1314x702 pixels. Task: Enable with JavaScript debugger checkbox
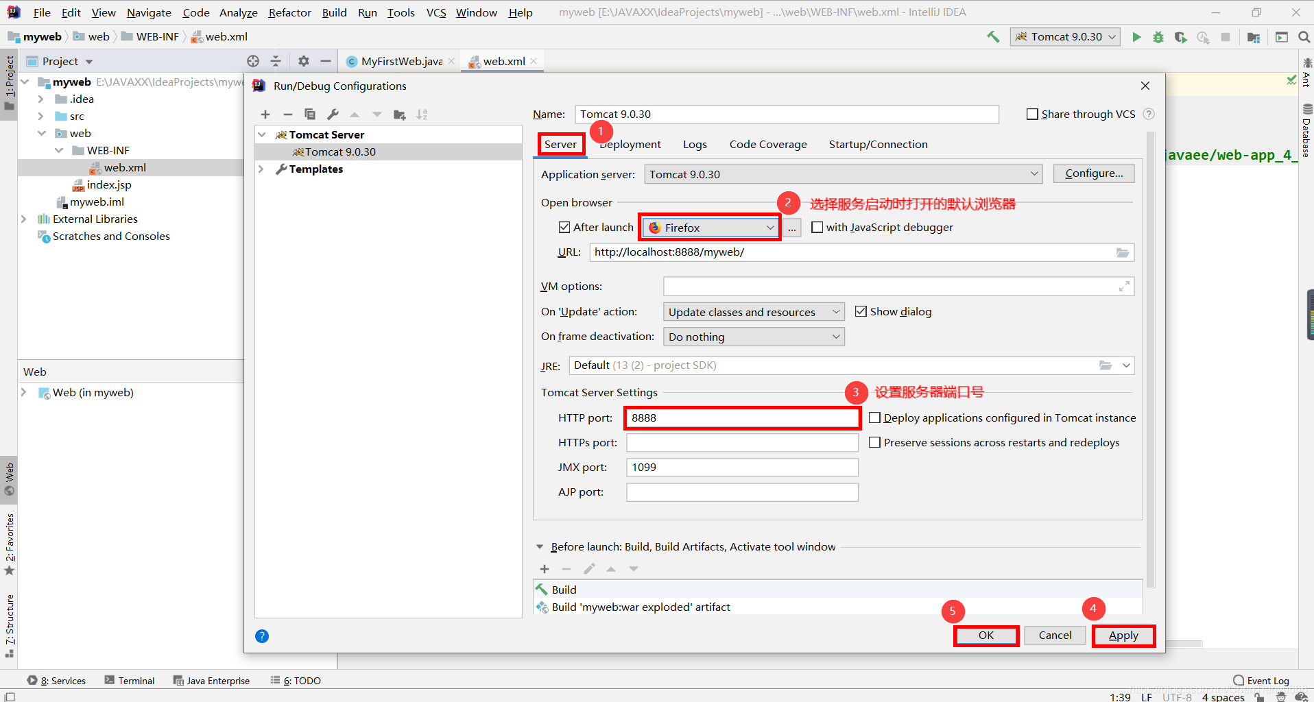click(817, 227)
